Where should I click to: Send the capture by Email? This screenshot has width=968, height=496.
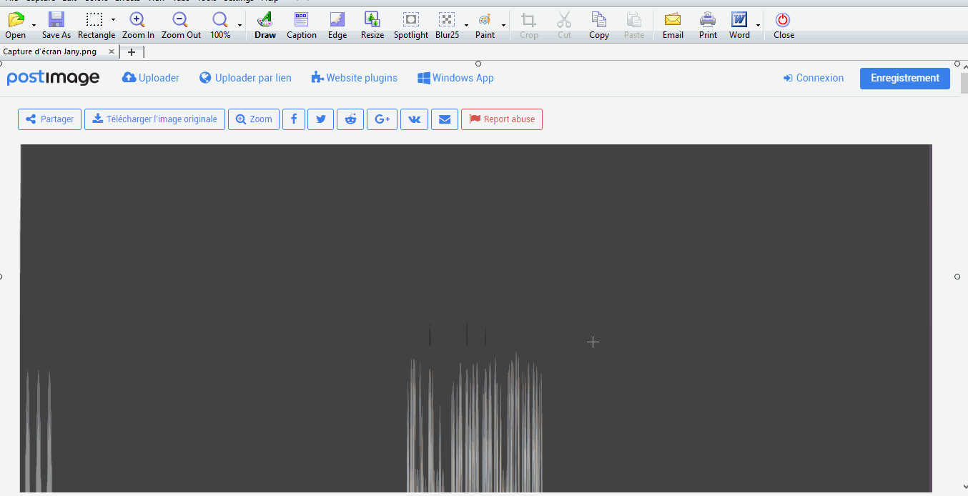pos(673,26)
